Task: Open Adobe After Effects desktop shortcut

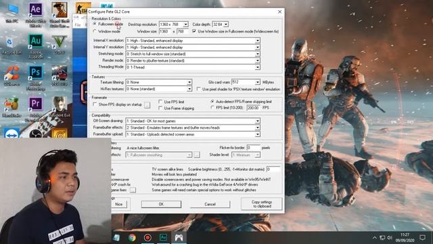Action: coord(36,14)
